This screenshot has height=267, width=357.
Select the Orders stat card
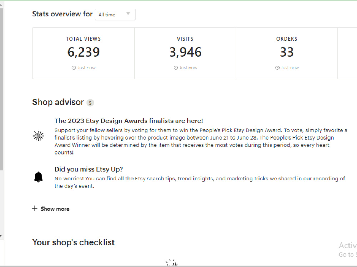click(x=287, y=53)
